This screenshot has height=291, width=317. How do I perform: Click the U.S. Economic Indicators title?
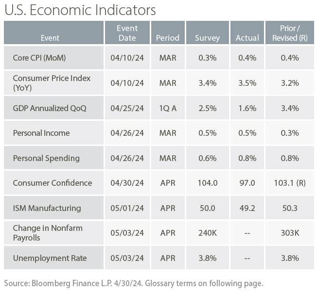point(79,10)
